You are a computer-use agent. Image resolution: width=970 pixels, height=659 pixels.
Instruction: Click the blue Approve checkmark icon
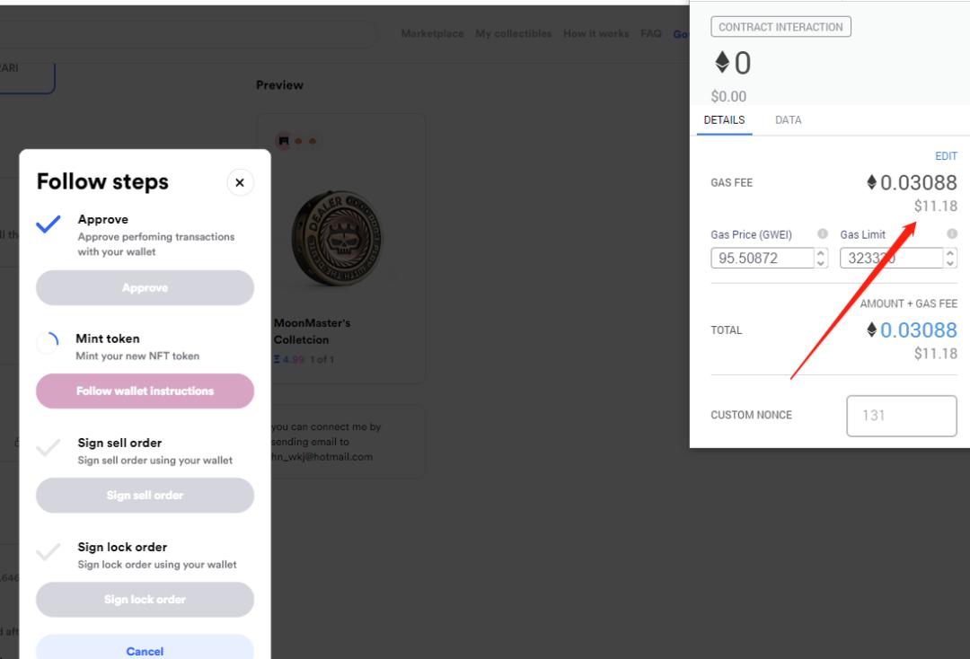(48, 225)
